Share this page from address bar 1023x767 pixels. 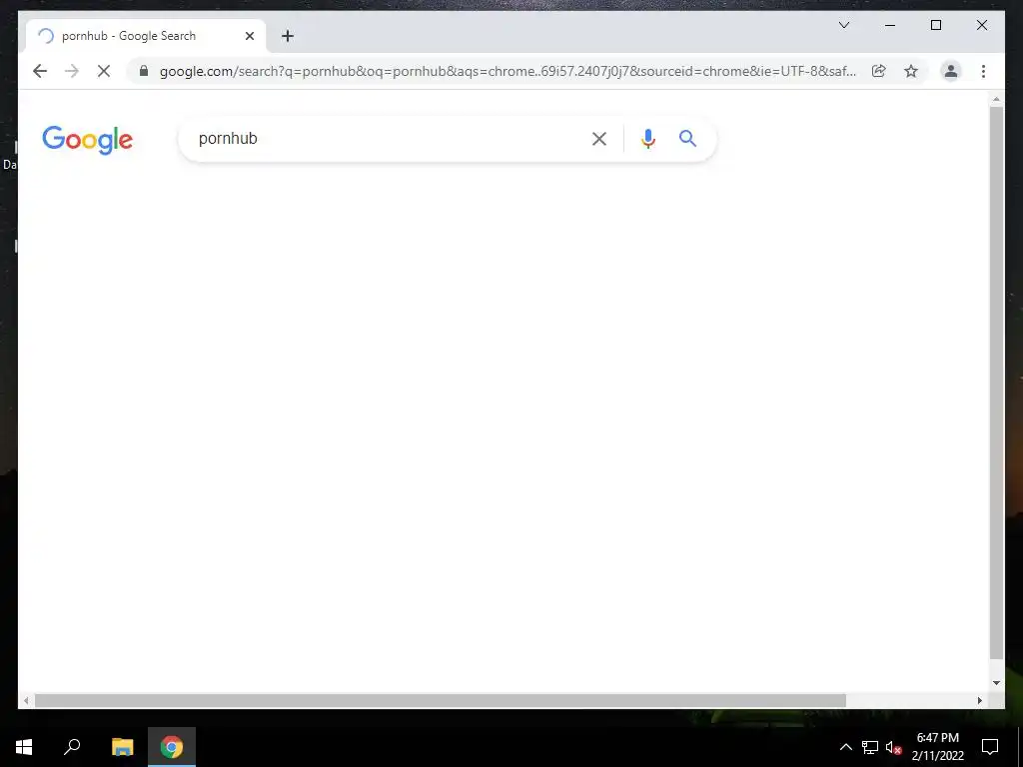[x=879, y=71]
